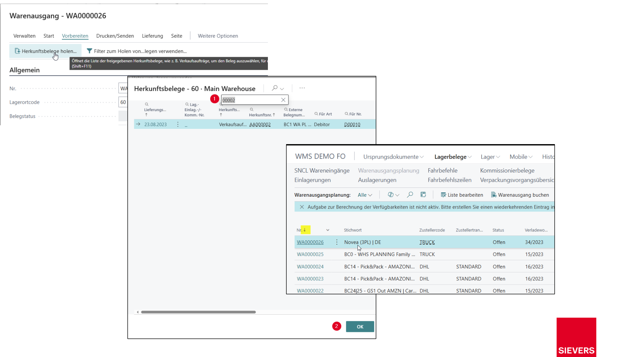Expand the Lagerbelege menu

pyautogui.click(x=453, y=157)
